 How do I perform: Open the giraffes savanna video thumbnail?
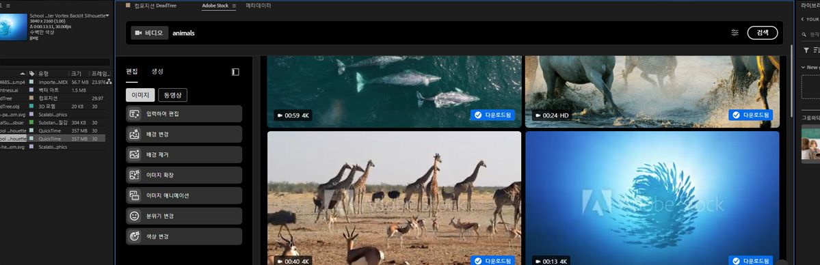pos(395,198)
